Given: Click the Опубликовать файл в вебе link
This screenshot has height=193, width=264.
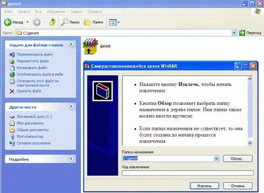Looking at the screenshot, I should pyautogui.click(x=40, y=74).
